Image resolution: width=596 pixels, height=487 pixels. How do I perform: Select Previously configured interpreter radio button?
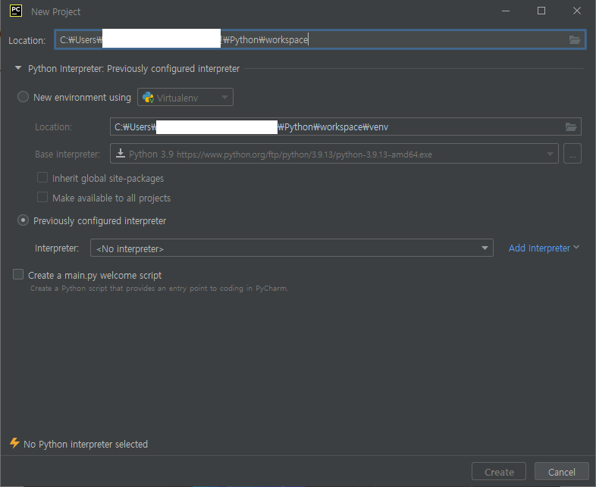(x=24, y=220)
